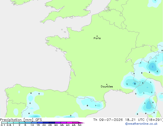
Task: Click the 'Precipitation [mm] GFS' title text
Action: click(x=21, y=120)
